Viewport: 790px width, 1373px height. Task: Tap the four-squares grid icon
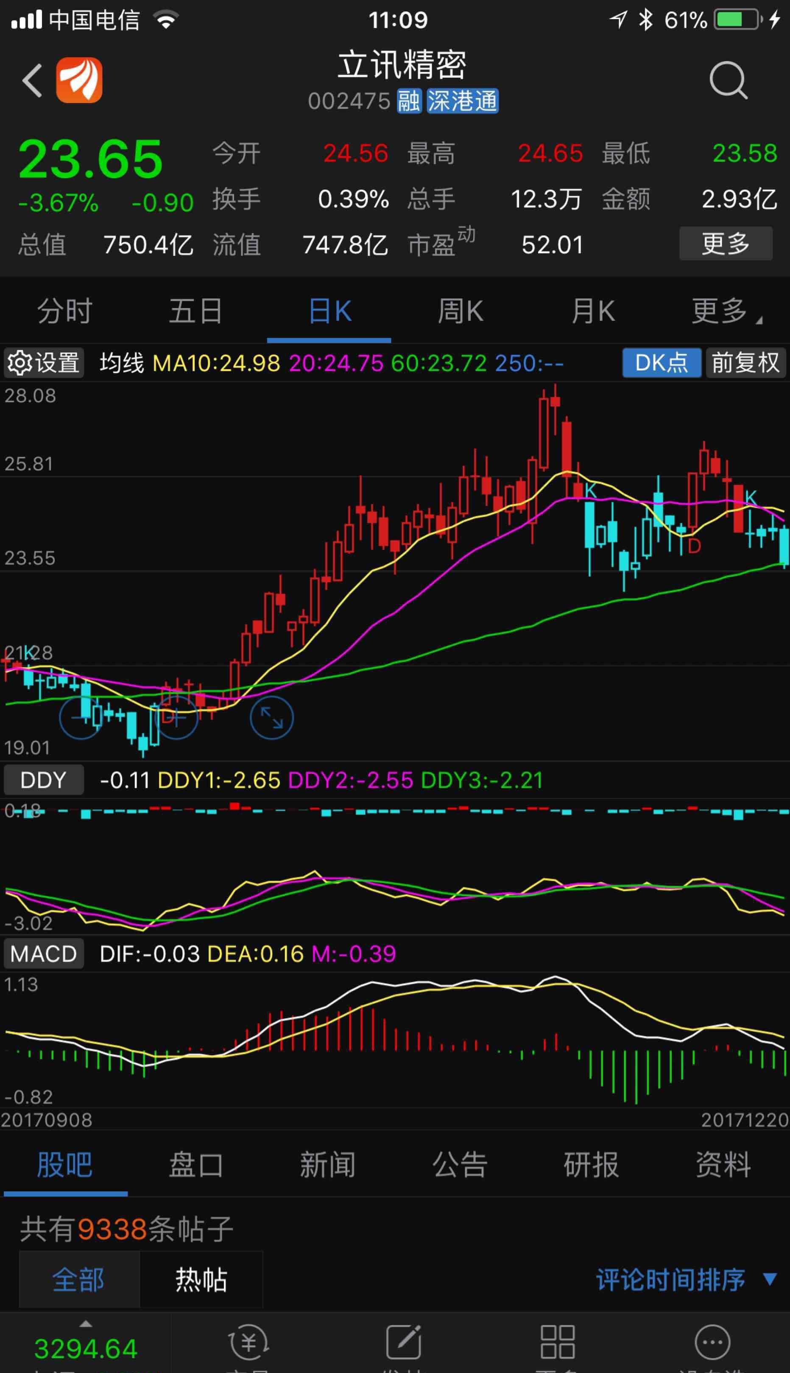click(557, 1342)
